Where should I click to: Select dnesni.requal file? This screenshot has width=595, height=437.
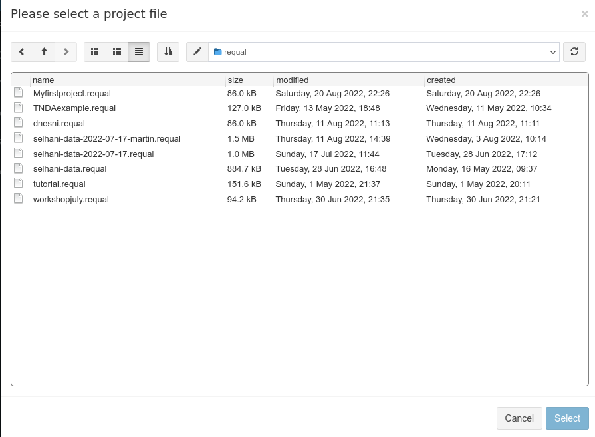(x=59, y=124)
